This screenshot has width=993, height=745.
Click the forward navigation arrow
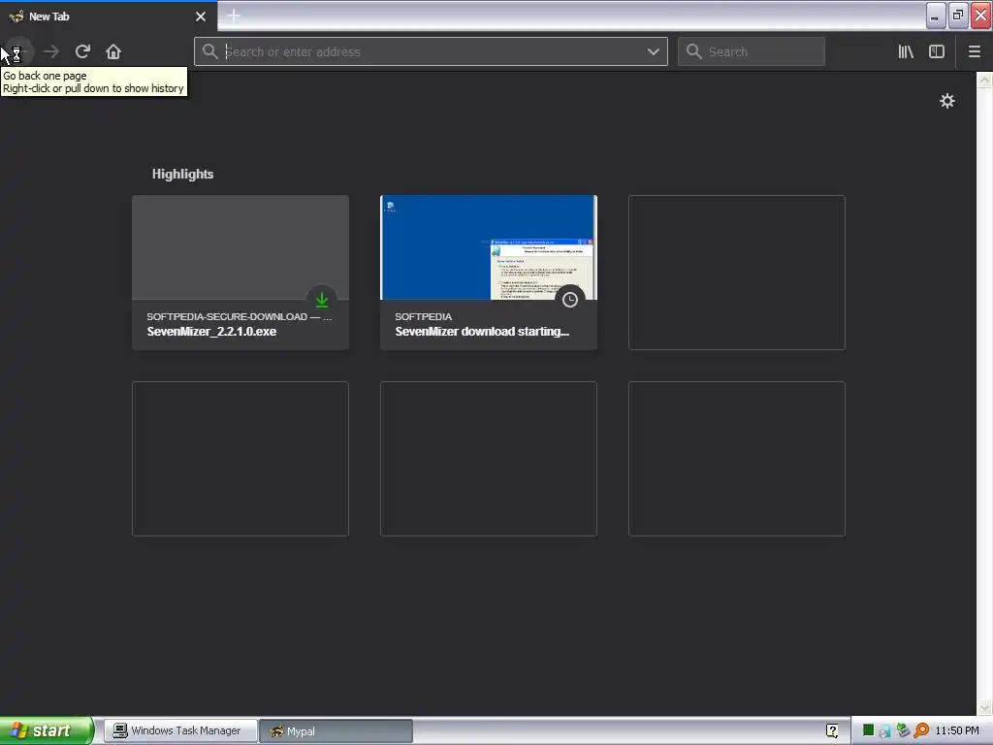50,52
